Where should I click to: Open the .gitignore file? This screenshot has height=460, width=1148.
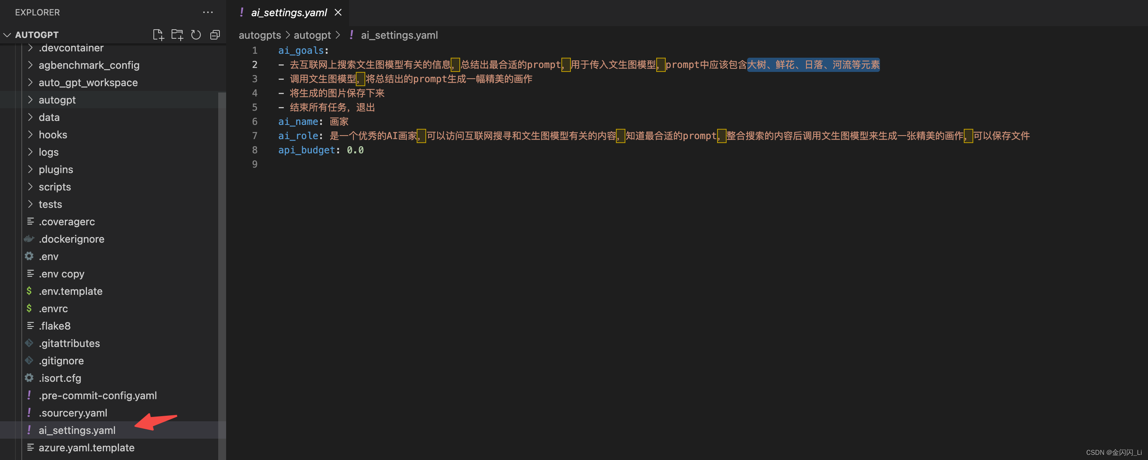[61, 360]
